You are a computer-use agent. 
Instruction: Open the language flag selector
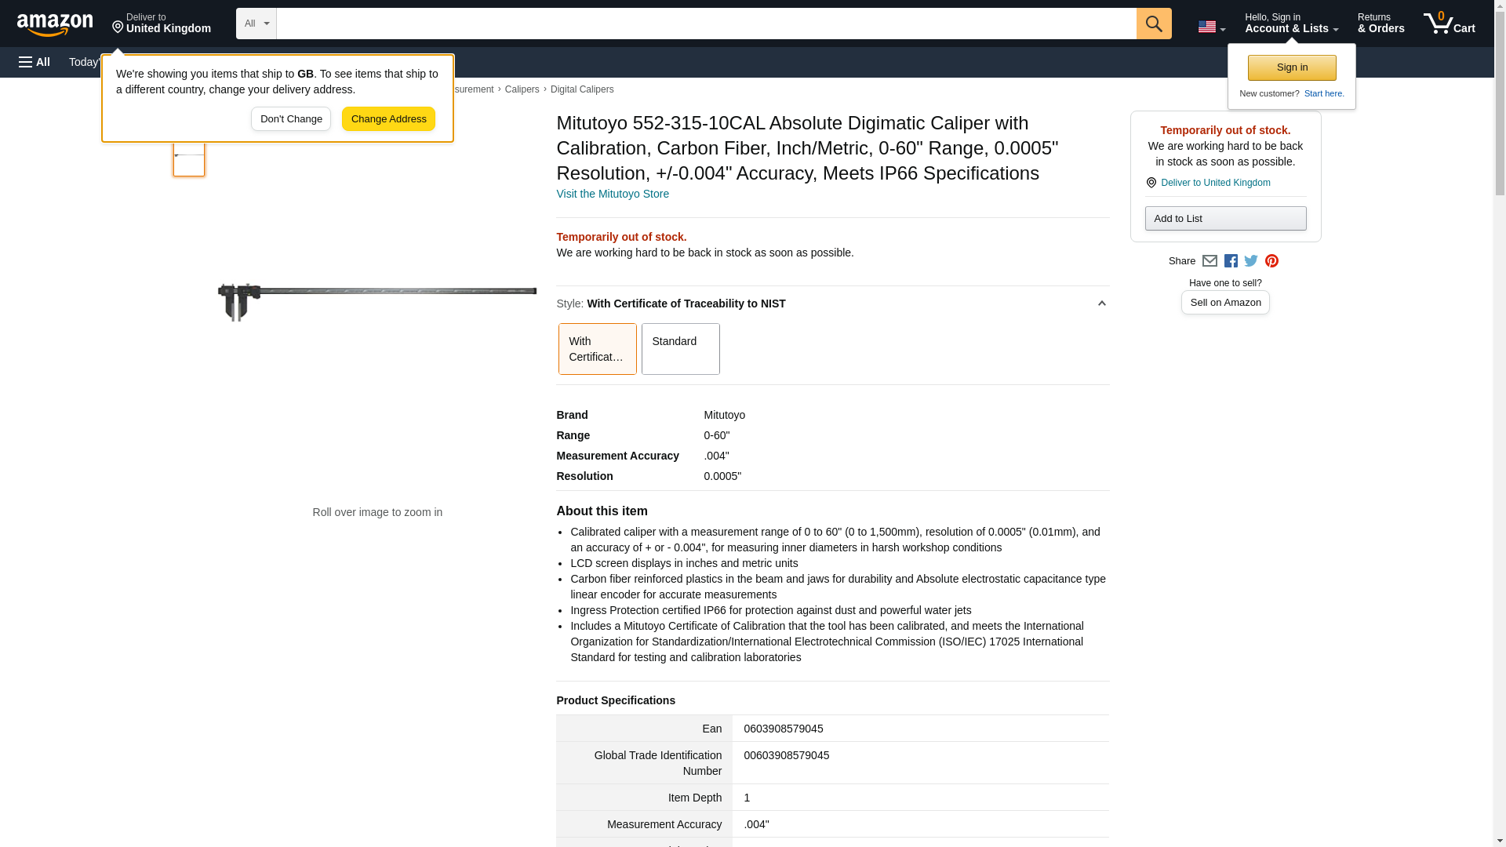(x=1210, y=27)
